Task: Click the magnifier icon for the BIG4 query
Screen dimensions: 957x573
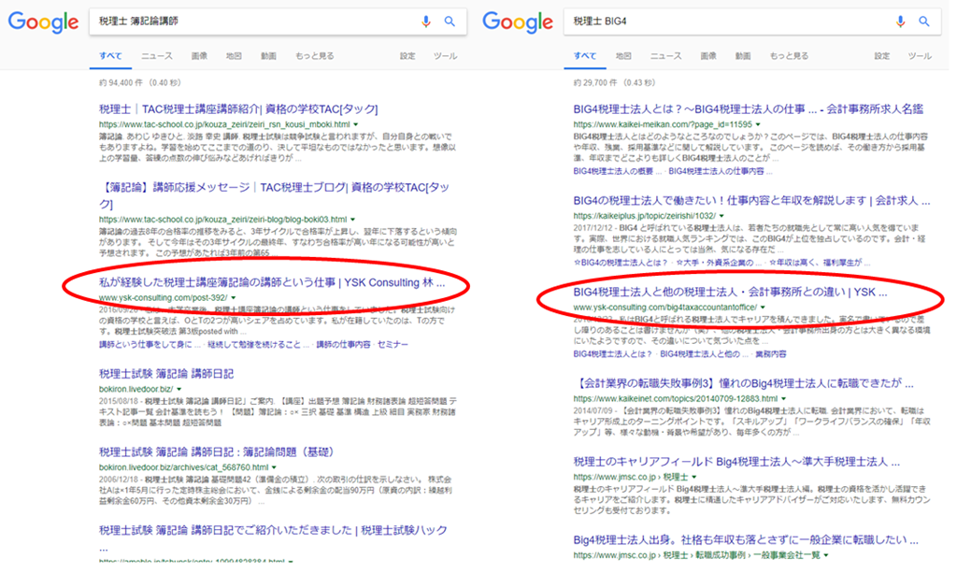Action: tap(924, 21)
